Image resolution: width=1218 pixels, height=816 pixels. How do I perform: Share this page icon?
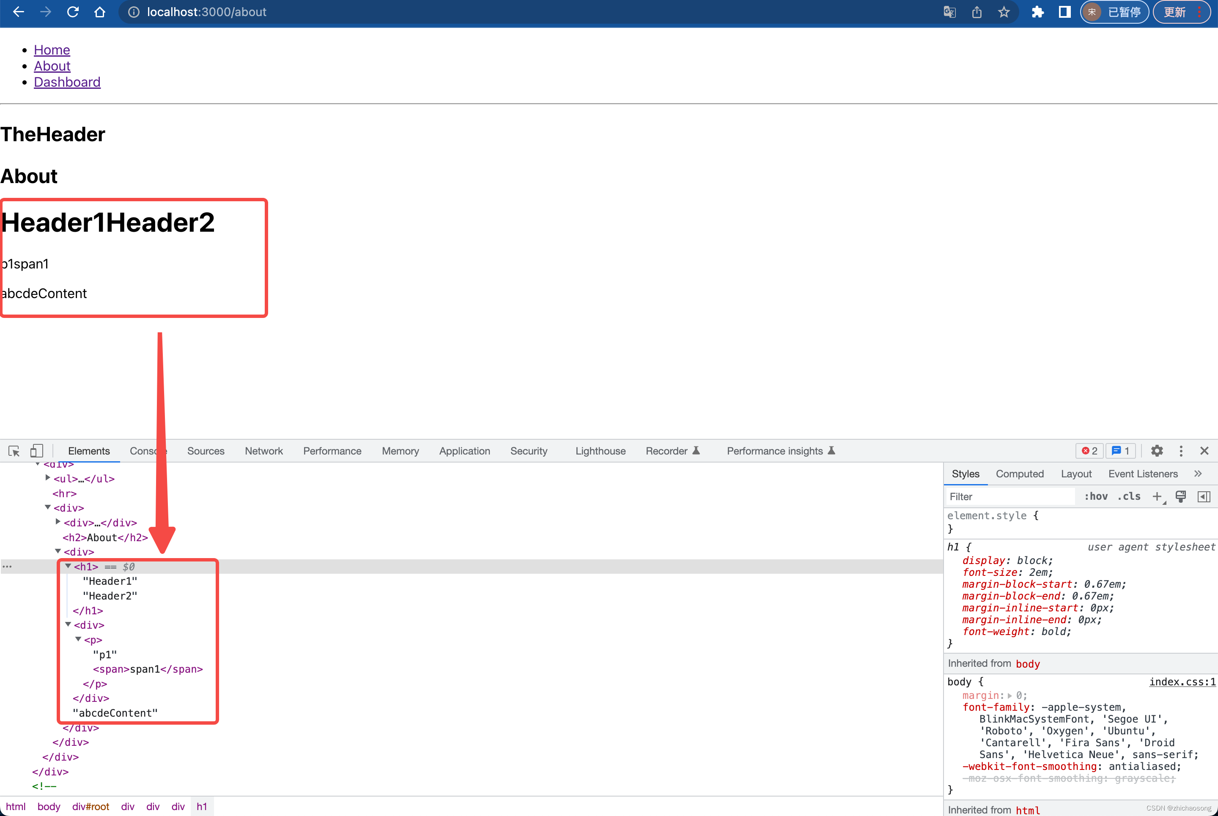pos(977,12)
